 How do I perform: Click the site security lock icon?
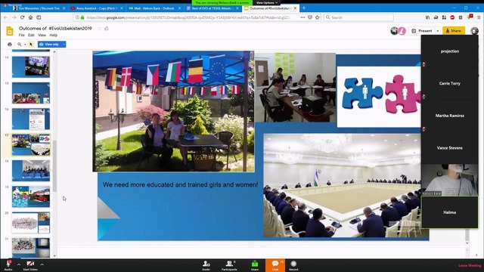[x=82, y=17]
